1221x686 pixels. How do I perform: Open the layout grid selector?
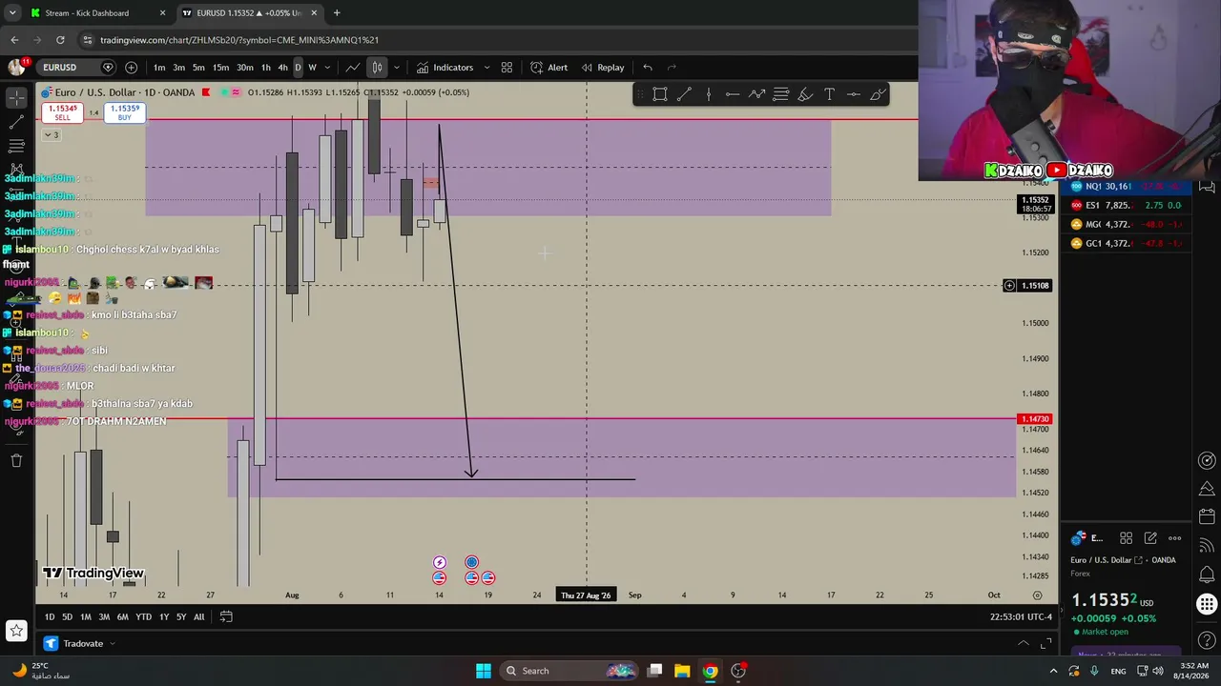click(507, 68)
